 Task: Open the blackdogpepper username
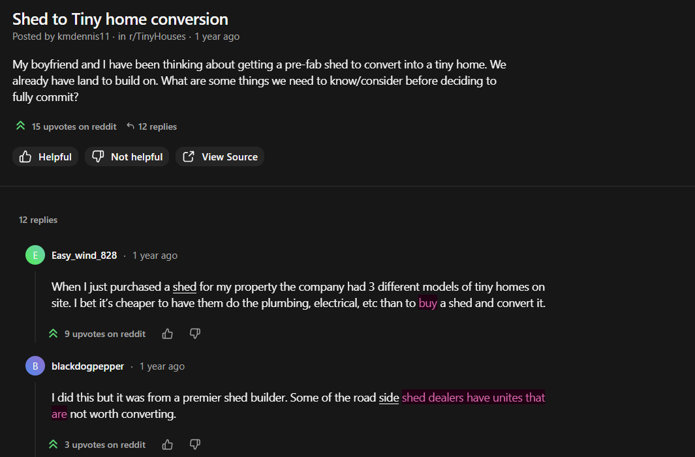[87, 366]
